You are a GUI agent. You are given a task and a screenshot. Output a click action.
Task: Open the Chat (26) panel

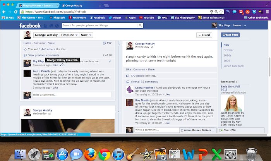pyautogui.click(x=241, y=130)
